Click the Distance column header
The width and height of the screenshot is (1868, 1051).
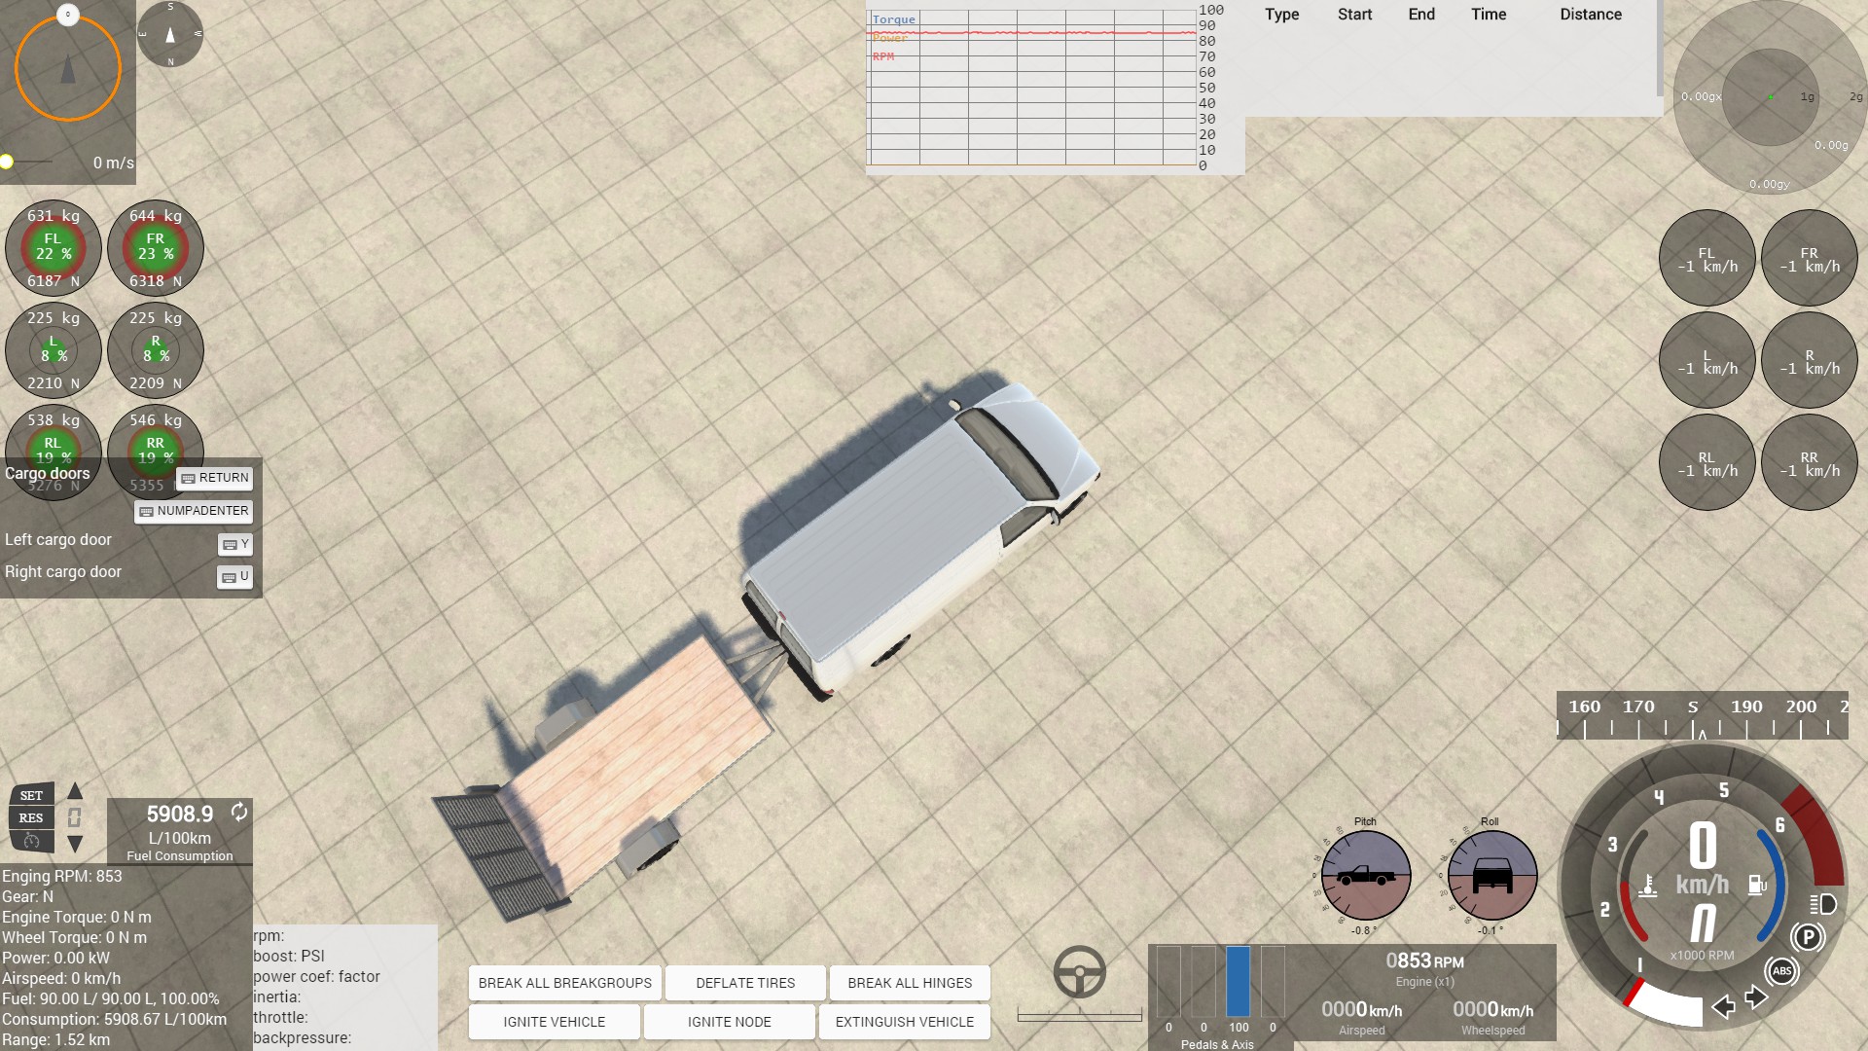coord(1591,15)
